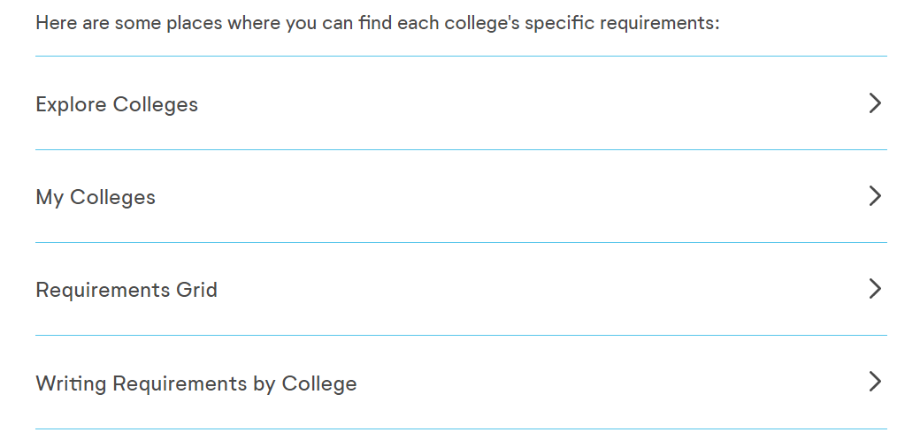Expand the Requirements Grid section
920x440 pixels.
click(460, 289)
